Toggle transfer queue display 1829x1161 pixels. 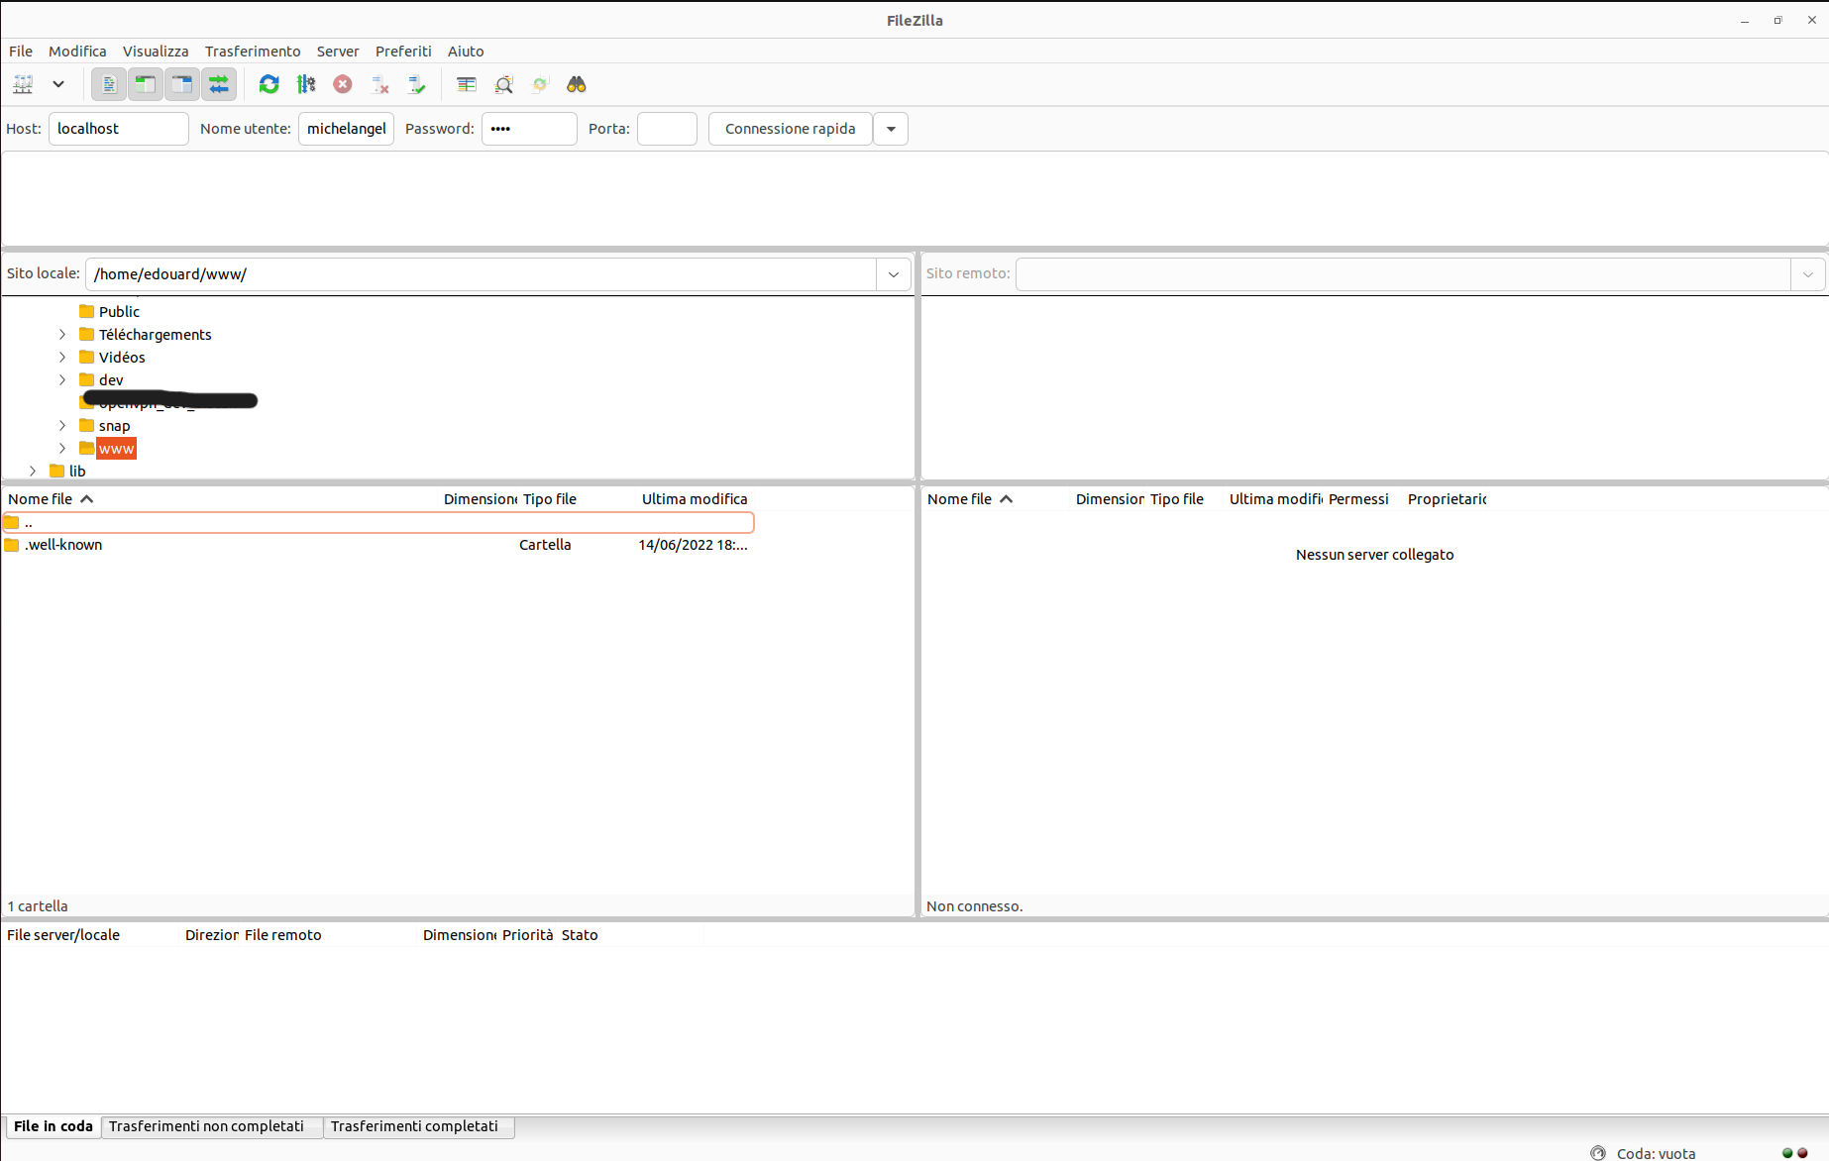click(x=219, y=84)
